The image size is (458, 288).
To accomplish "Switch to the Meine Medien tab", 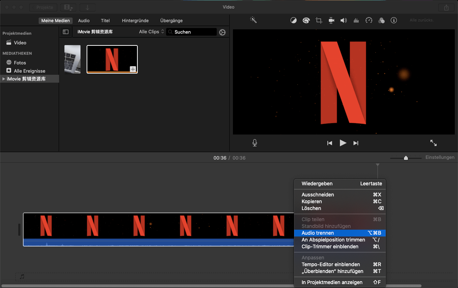I will (x=55, y=21).
